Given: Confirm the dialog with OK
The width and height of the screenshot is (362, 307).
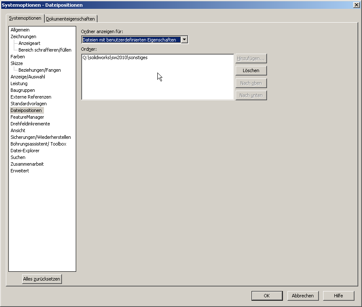Looking at the screenshot, I should [x=267, y=296].
